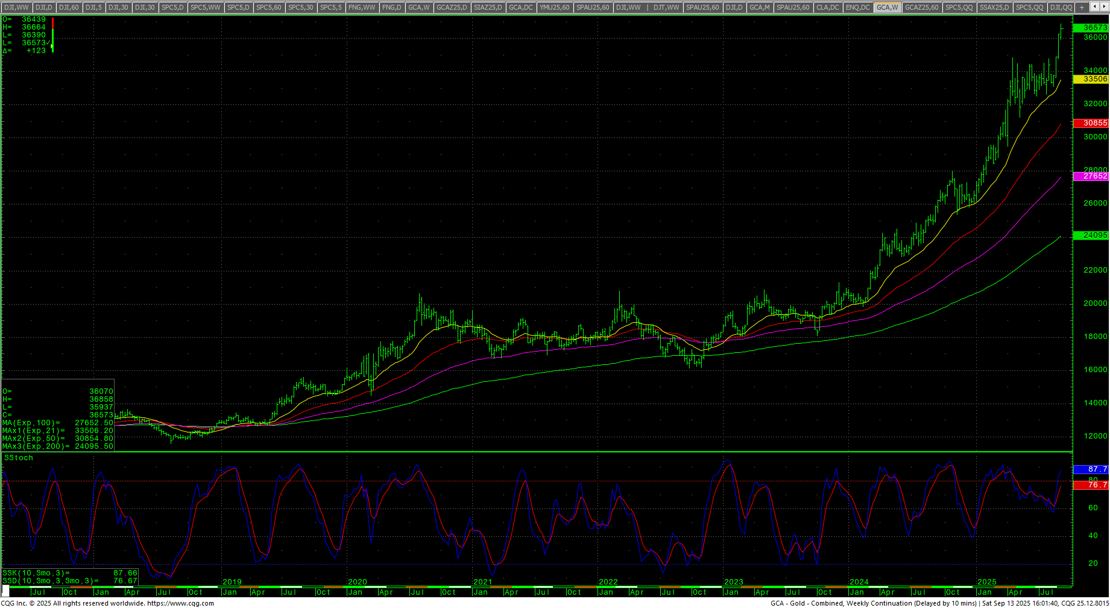Select magenta 27652 price marker
This screenshot has width=1110, height=608.
point(1091,176)
